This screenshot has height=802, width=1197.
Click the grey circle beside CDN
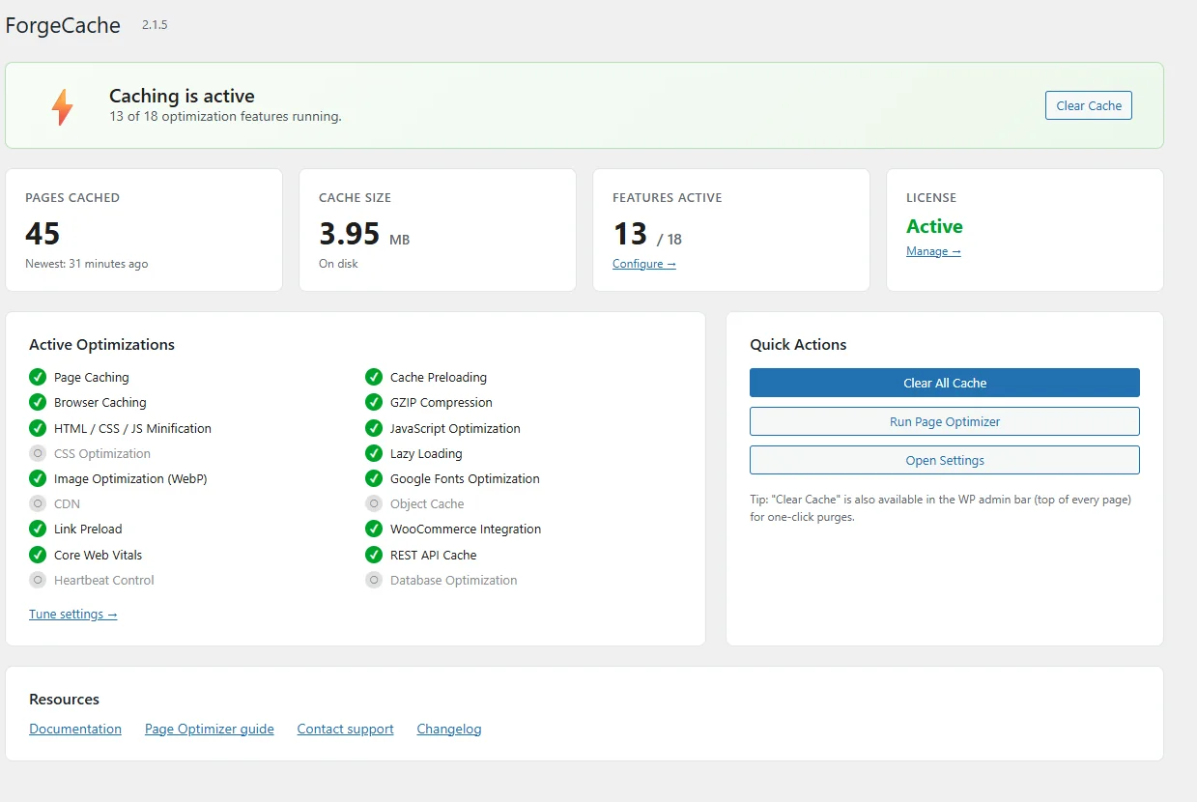pyautogui.click(x=38, y=503)
